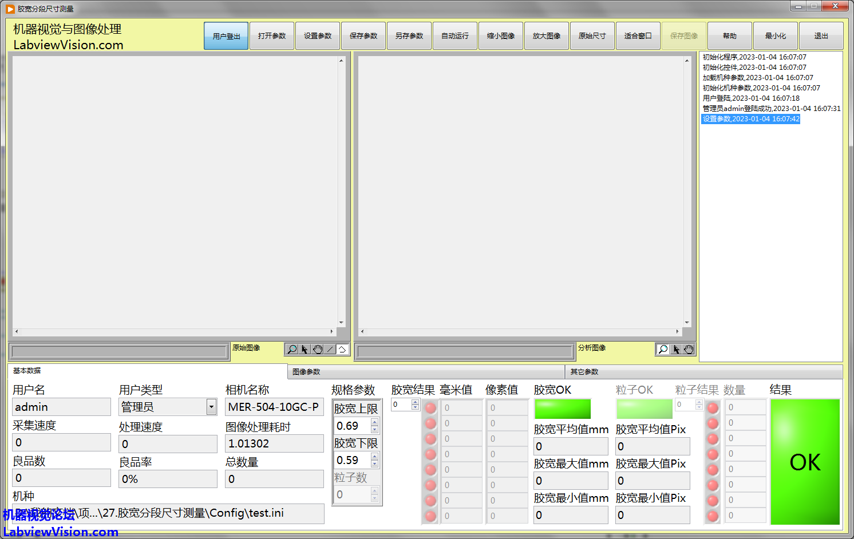Click the large green OK result indicator
This screenshot has width=854, height=539.
805,462
